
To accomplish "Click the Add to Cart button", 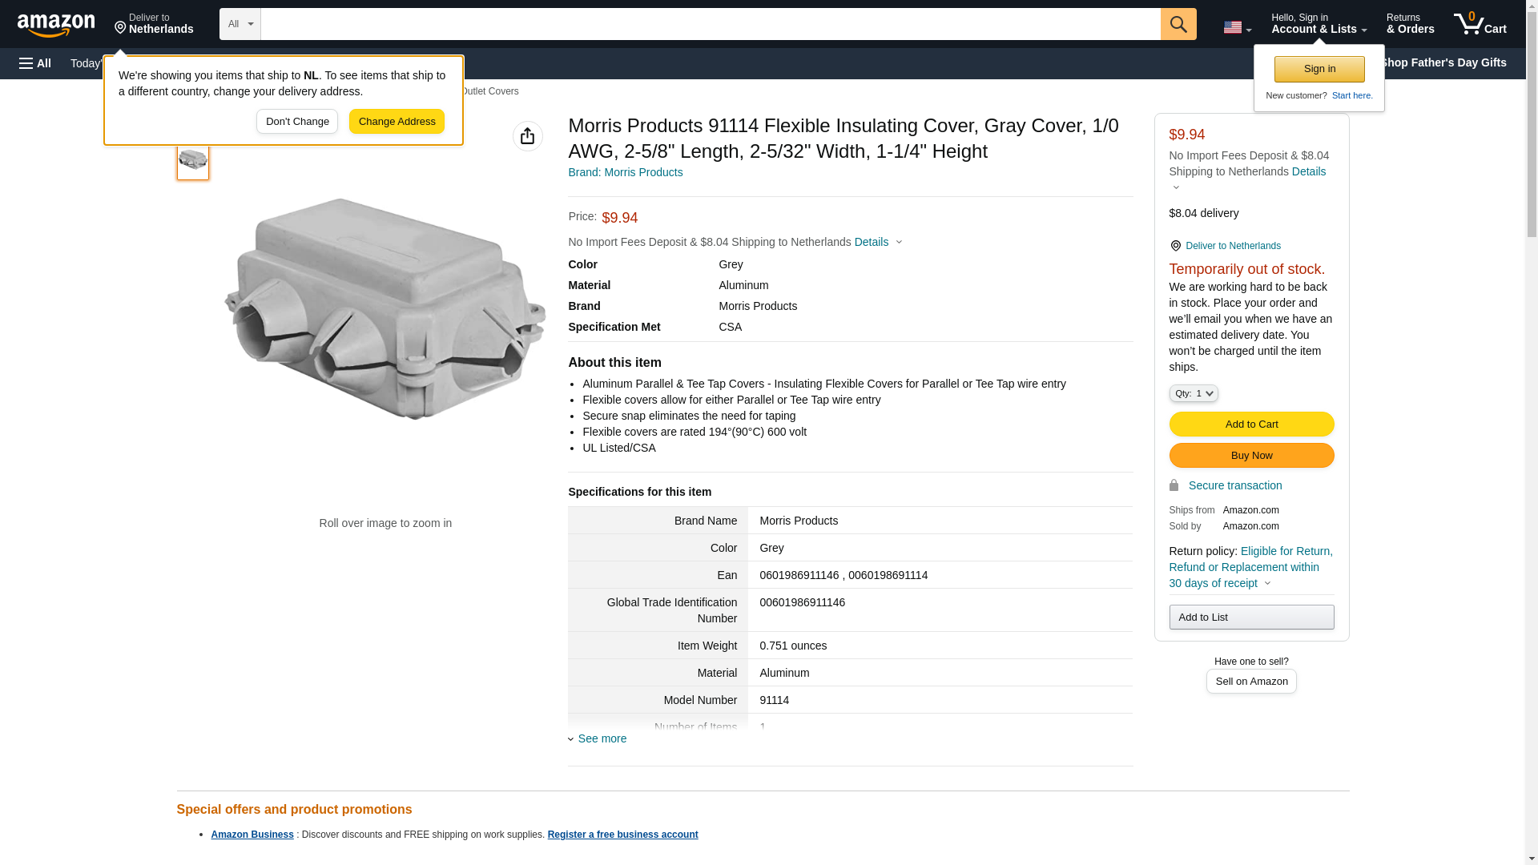I will (x=1250, y=424).
